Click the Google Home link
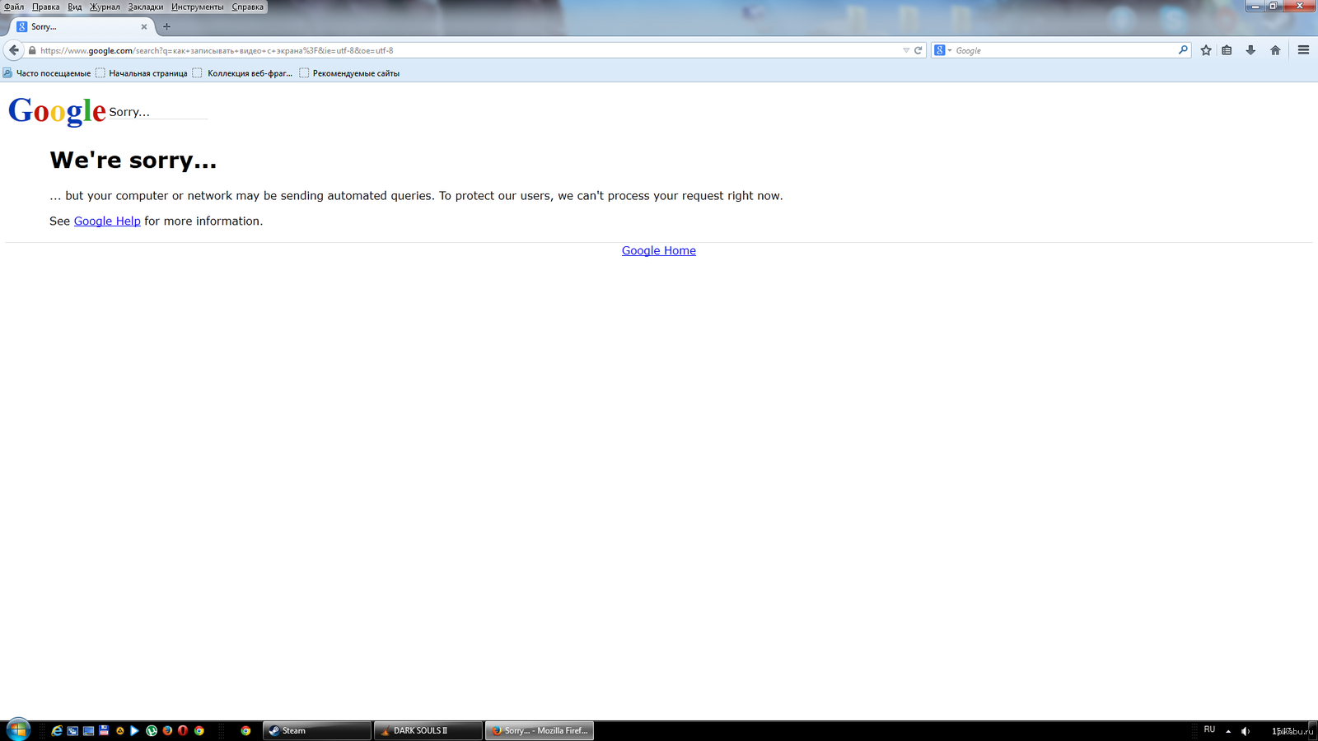 659,250
